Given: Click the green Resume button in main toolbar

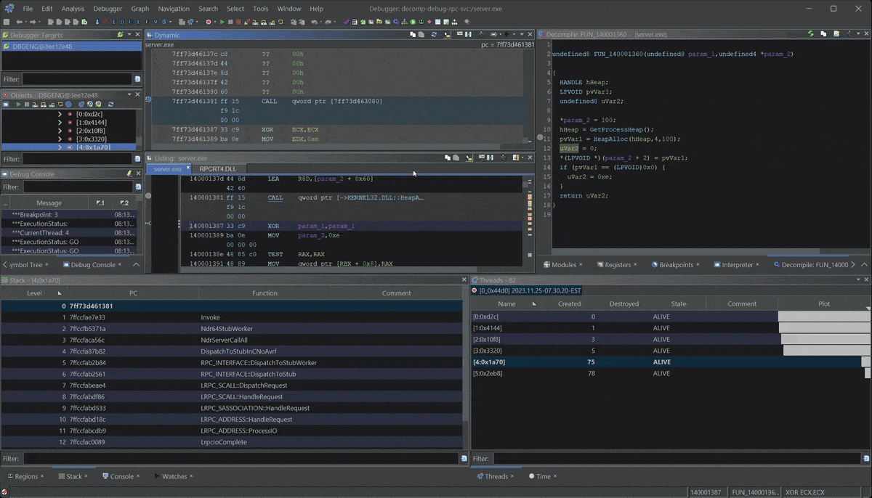Looking at the screenshot, I should pos(222,22).
